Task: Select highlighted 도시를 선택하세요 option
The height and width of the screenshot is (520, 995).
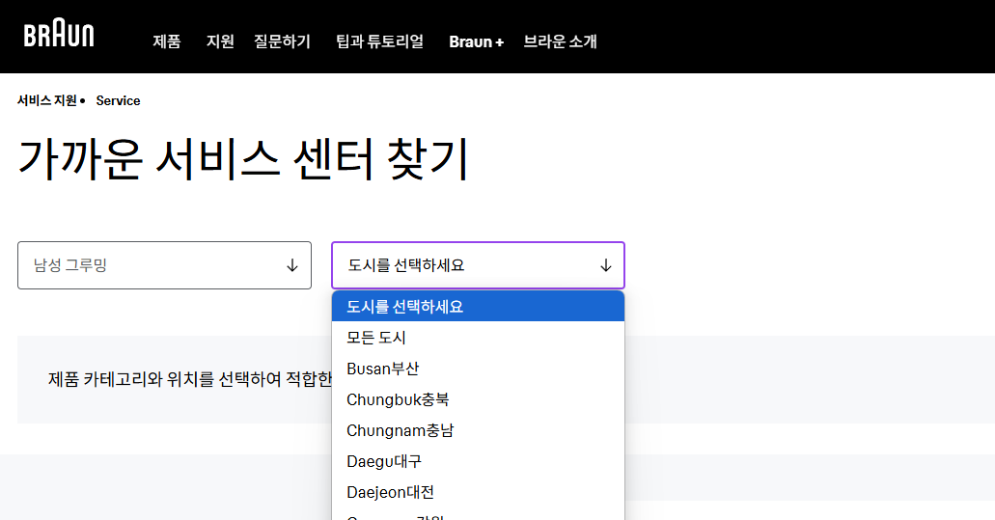Action: 478,306
